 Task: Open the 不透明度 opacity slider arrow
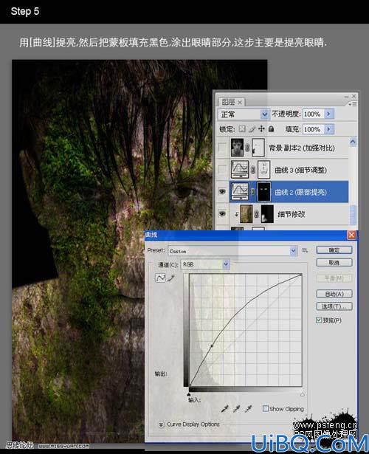pyautogui.click(x=328, y=114)
